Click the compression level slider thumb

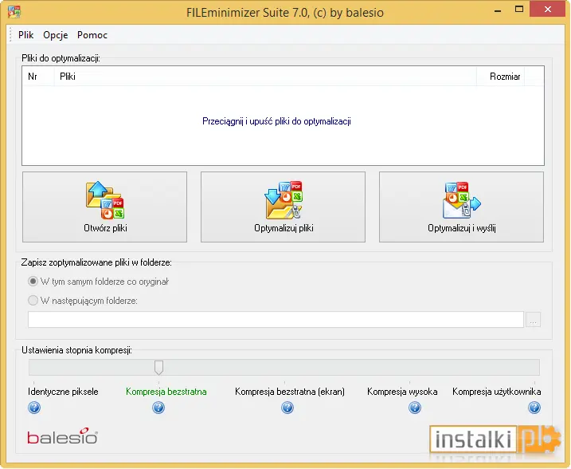[x=158, y=368]
